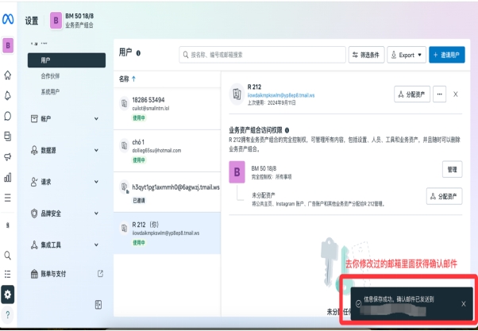Open the settings gear in left rail
This screenshot has width=478, height=331.
click(8, 294)
